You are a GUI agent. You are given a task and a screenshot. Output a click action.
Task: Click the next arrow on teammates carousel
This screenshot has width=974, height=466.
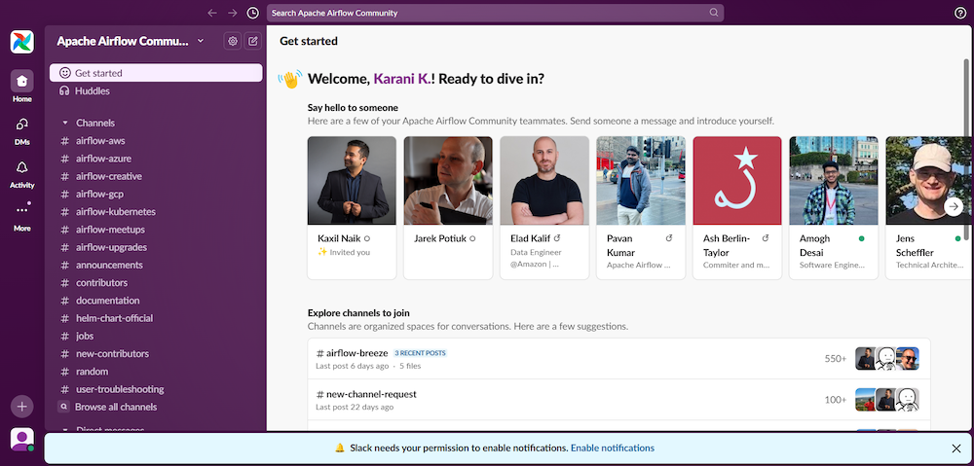click(x=954, y=206)
